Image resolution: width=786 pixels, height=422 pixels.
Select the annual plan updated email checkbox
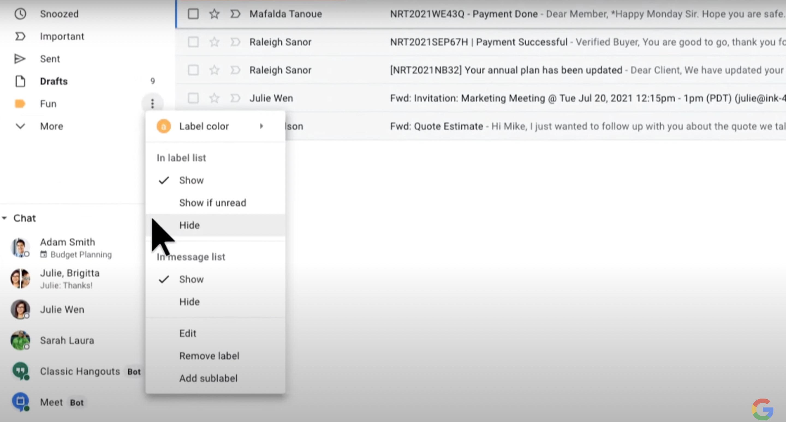[193, 70]
